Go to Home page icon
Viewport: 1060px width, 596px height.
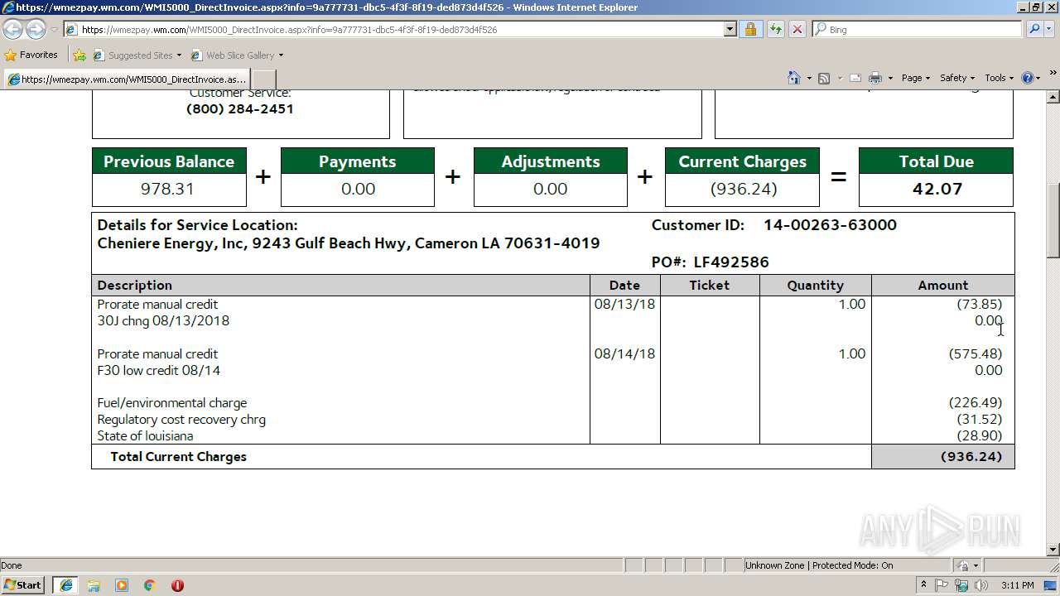click(793, 78)
